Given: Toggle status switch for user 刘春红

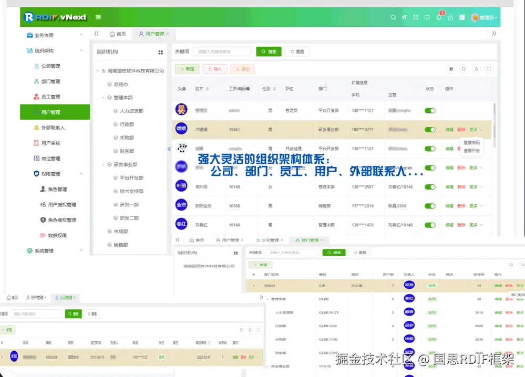Looking at the screenshot, I should coord(430,225).
